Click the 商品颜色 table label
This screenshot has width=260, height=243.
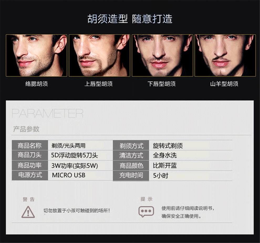point(131,165)
